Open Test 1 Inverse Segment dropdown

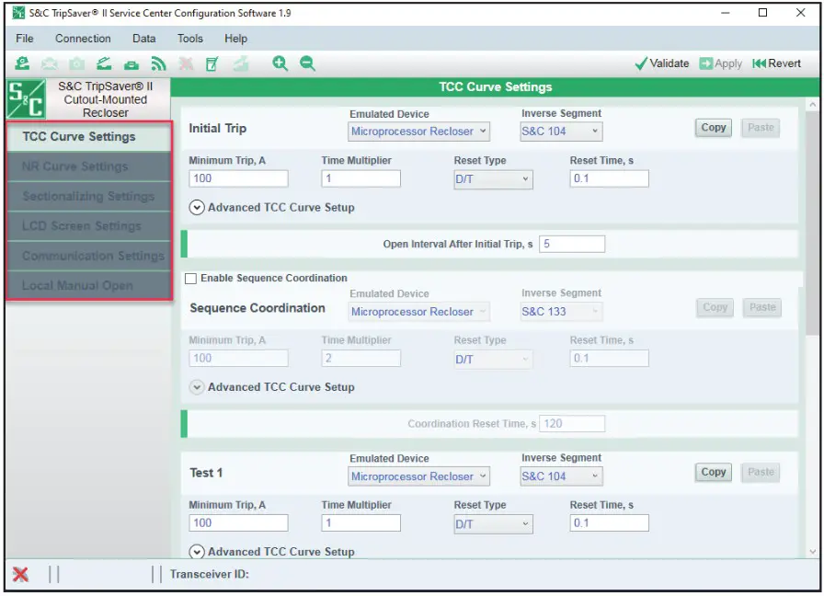[561, 476]
